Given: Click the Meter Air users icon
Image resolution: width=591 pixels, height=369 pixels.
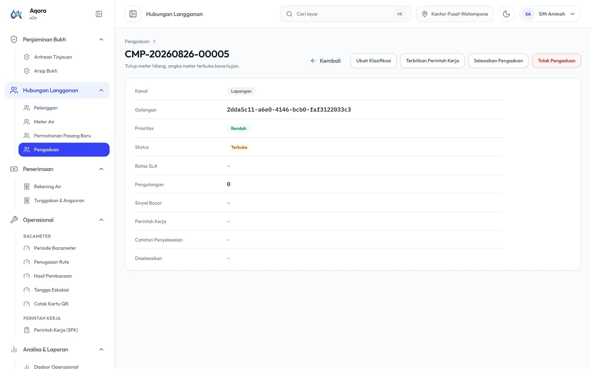Looking at the screenshot, I should click(x=27, y=122).
